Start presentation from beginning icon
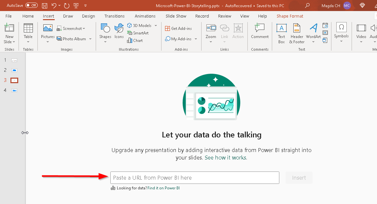Screen dimensions: 377x204 [x=76, y=6]
